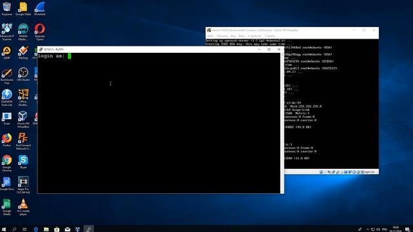The height and width of the screenshot is (232, 413).
Task: Open Advanced IP Scanner shortcut
Action: [7, 32]
